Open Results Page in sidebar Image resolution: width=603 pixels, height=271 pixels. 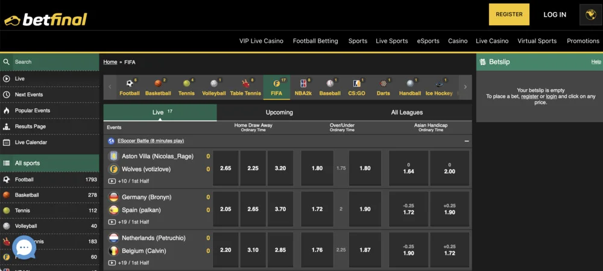tap(49, 126)
